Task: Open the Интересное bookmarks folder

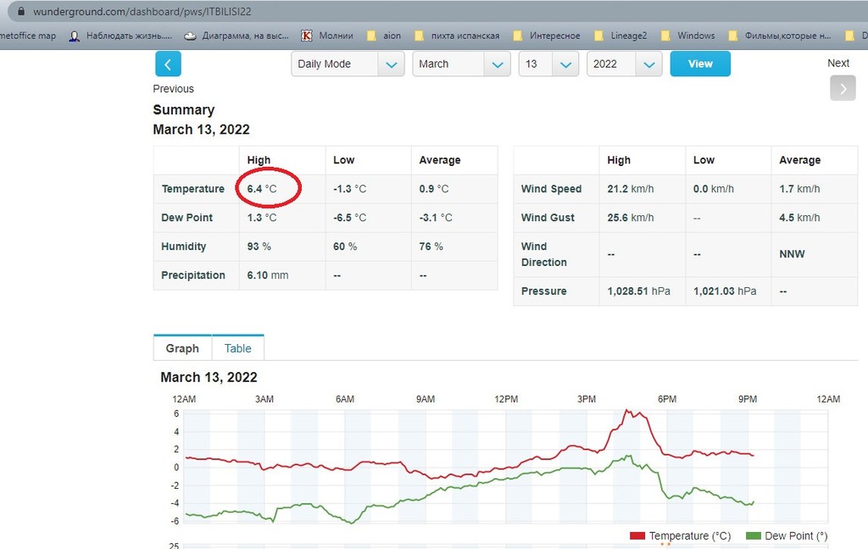Action: click(x=546, y=36)
